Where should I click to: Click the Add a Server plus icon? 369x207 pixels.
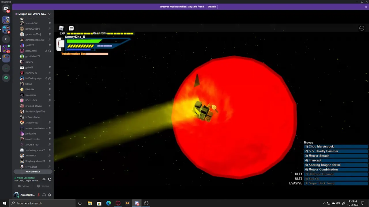(6, 68)
